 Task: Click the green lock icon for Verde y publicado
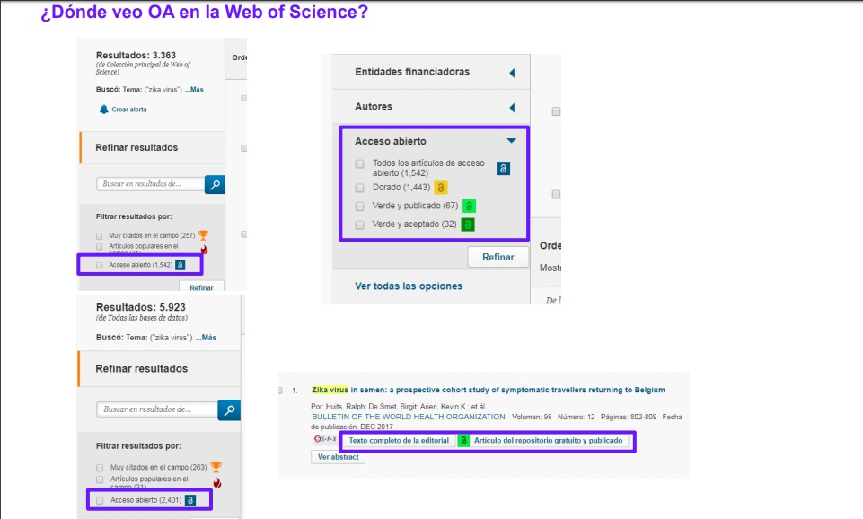[x=469, y=206]
